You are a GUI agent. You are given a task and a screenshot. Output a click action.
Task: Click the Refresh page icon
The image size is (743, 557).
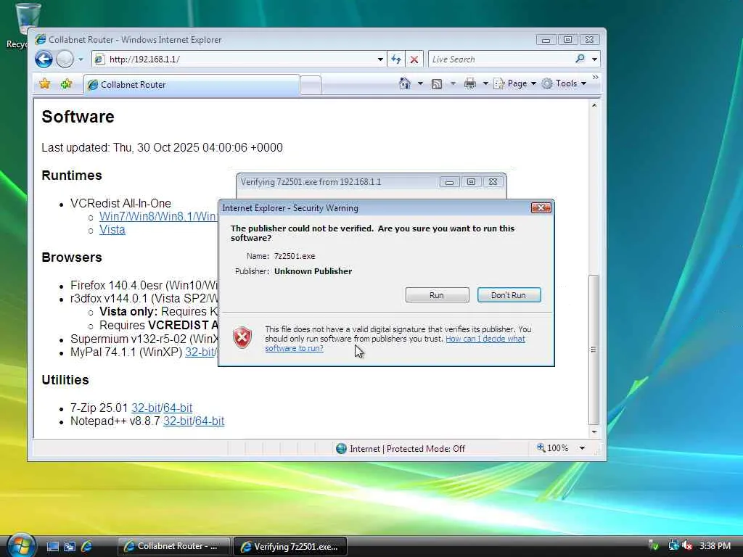coord(395,59)
